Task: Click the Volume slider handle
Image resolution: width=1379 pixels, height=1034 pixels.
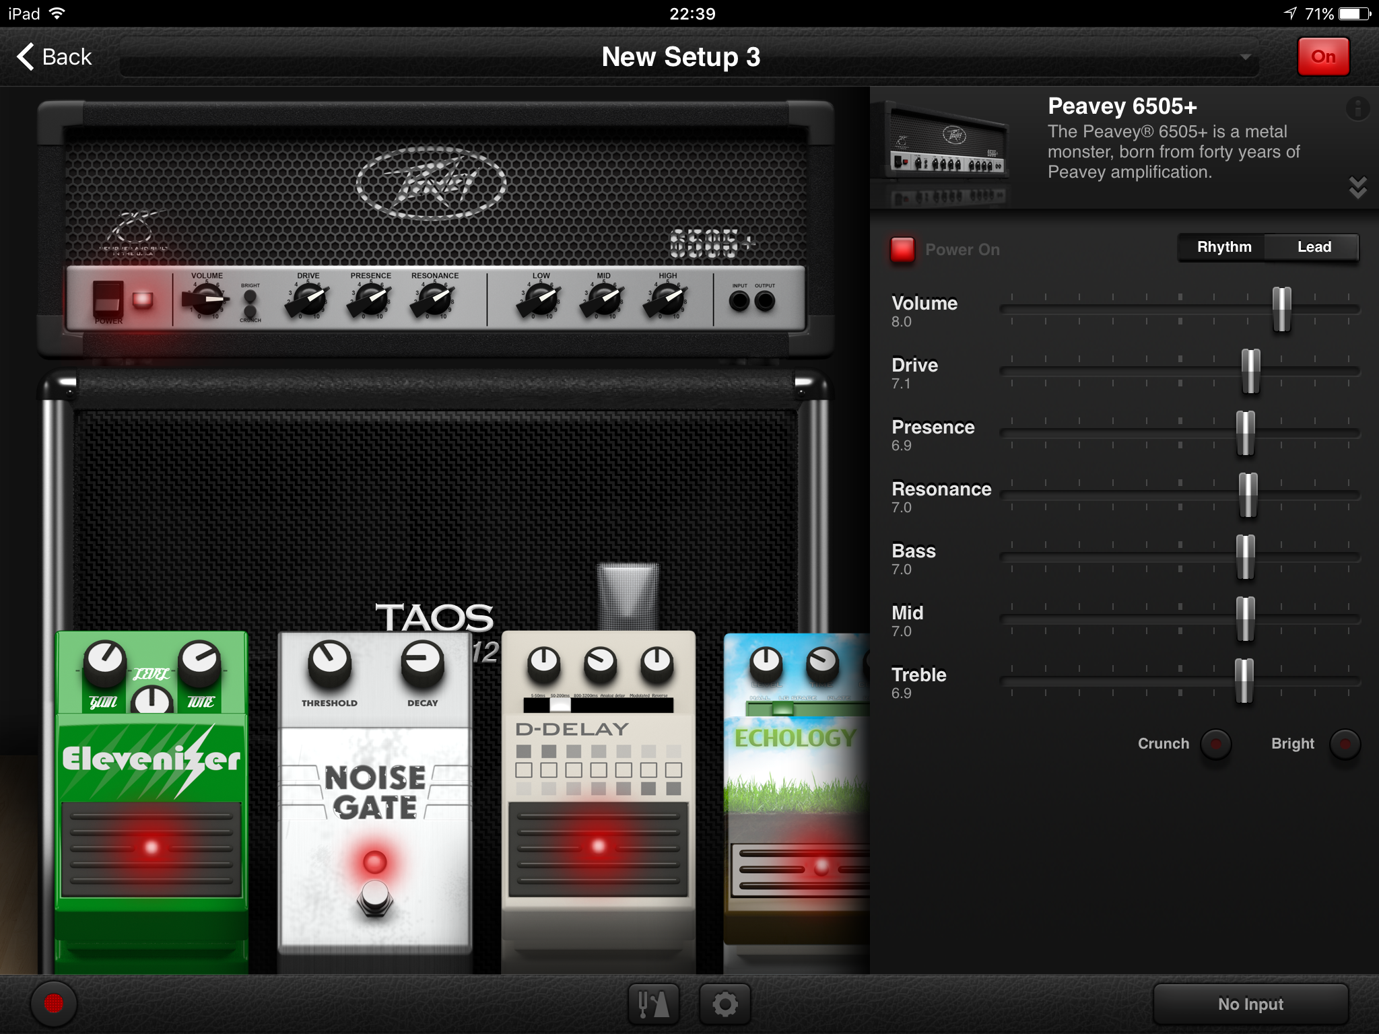Action: pyautogui.click(x=1281, y=309)
